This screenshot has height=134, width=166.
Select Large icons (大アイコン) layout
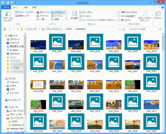pyautogui.click(x=58, y=12)
